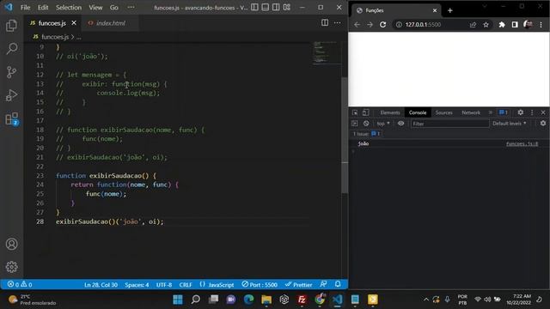Screen dimensions: 550x309
Task: Click the browser forward arrow
Action: click(x=370, y=25)
